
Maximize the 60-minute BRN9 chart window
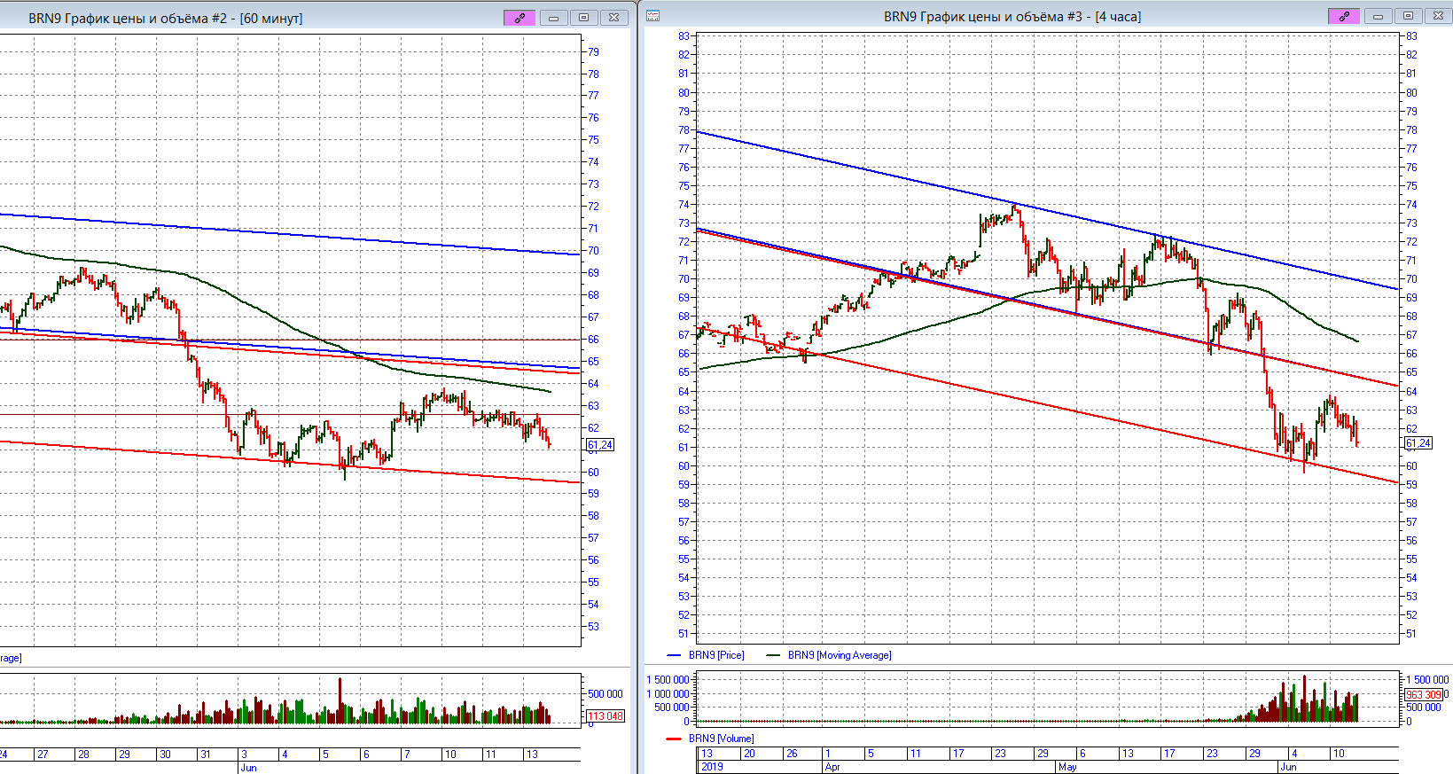pos(583,18)
